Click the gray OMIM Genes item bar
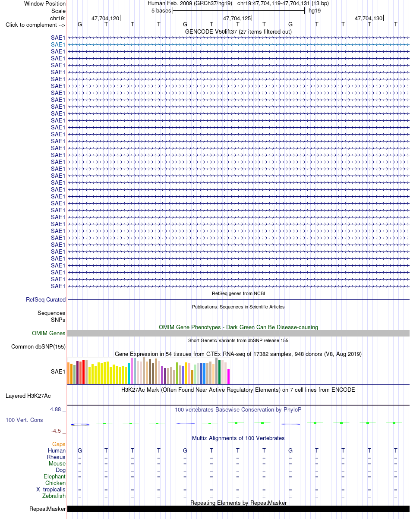The width and height of the screenshot is (410, 519). coord(238,333)
